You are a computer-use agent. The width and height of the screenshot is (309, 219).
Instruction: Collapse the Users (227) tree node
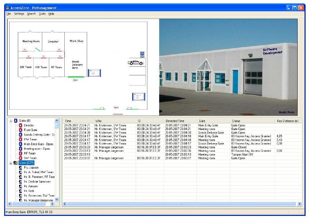point(11,163)
